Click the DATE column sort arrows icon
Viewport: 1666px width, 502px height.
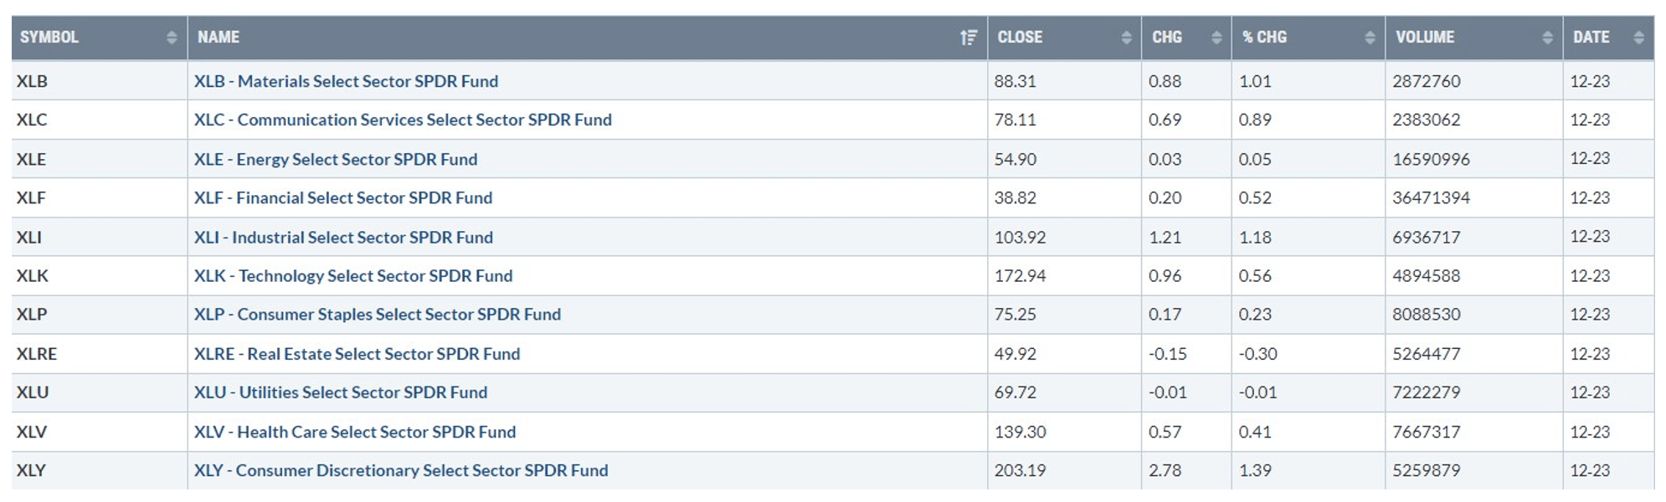tap(1638, 38)
